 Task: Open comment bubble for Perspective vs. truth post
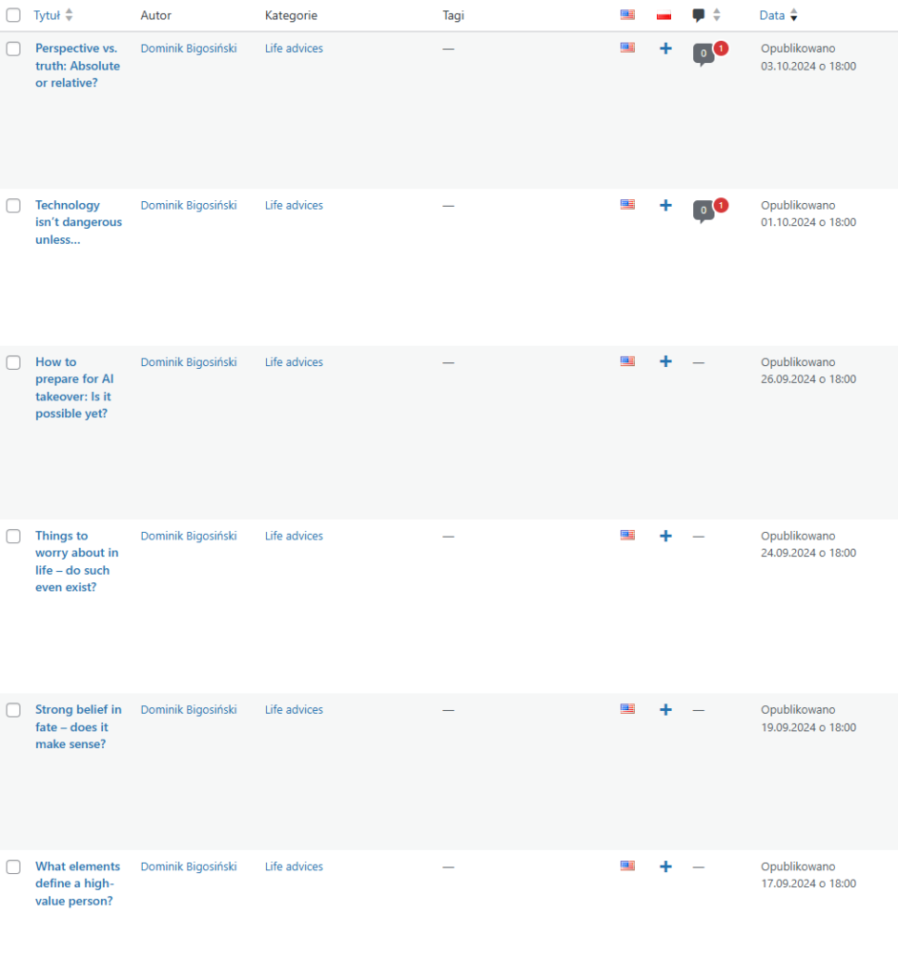704,54
